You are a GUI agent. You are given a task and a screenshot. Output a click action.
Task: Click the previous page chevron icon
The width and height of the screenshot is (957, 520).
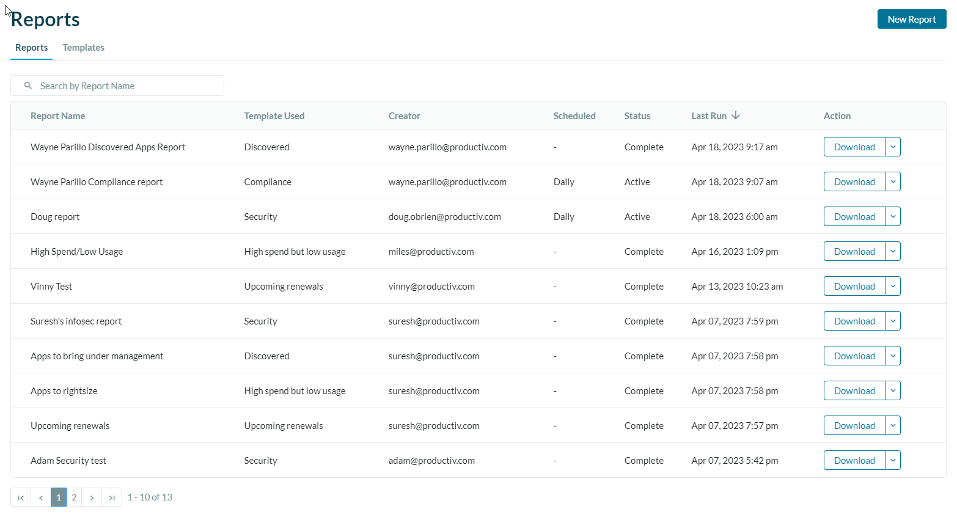40,497
